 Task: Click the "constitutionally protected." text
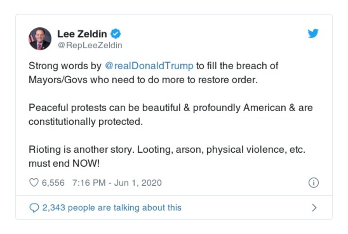(x=85, y=122)
